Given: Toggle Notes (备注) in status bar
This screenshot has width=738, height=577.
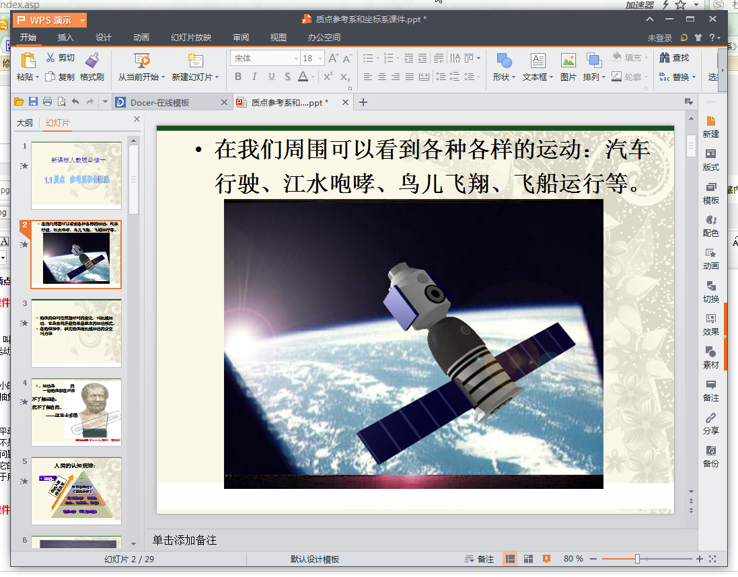Looking at the screenshot, I should 479,559.
